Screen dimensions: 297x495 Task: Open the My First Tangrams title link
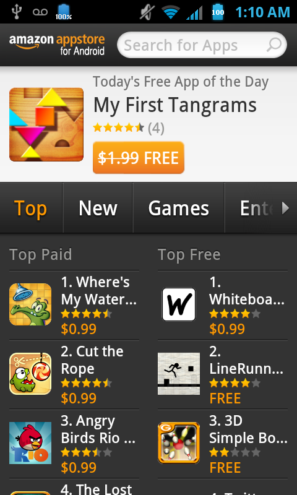coord(175,105)
